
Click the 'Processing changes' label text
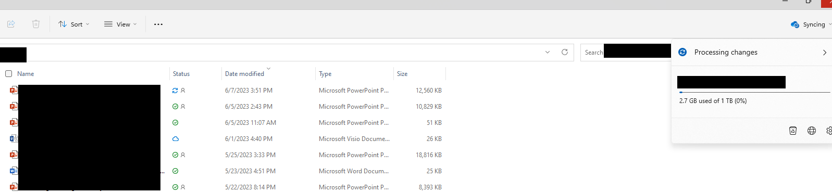726,53
